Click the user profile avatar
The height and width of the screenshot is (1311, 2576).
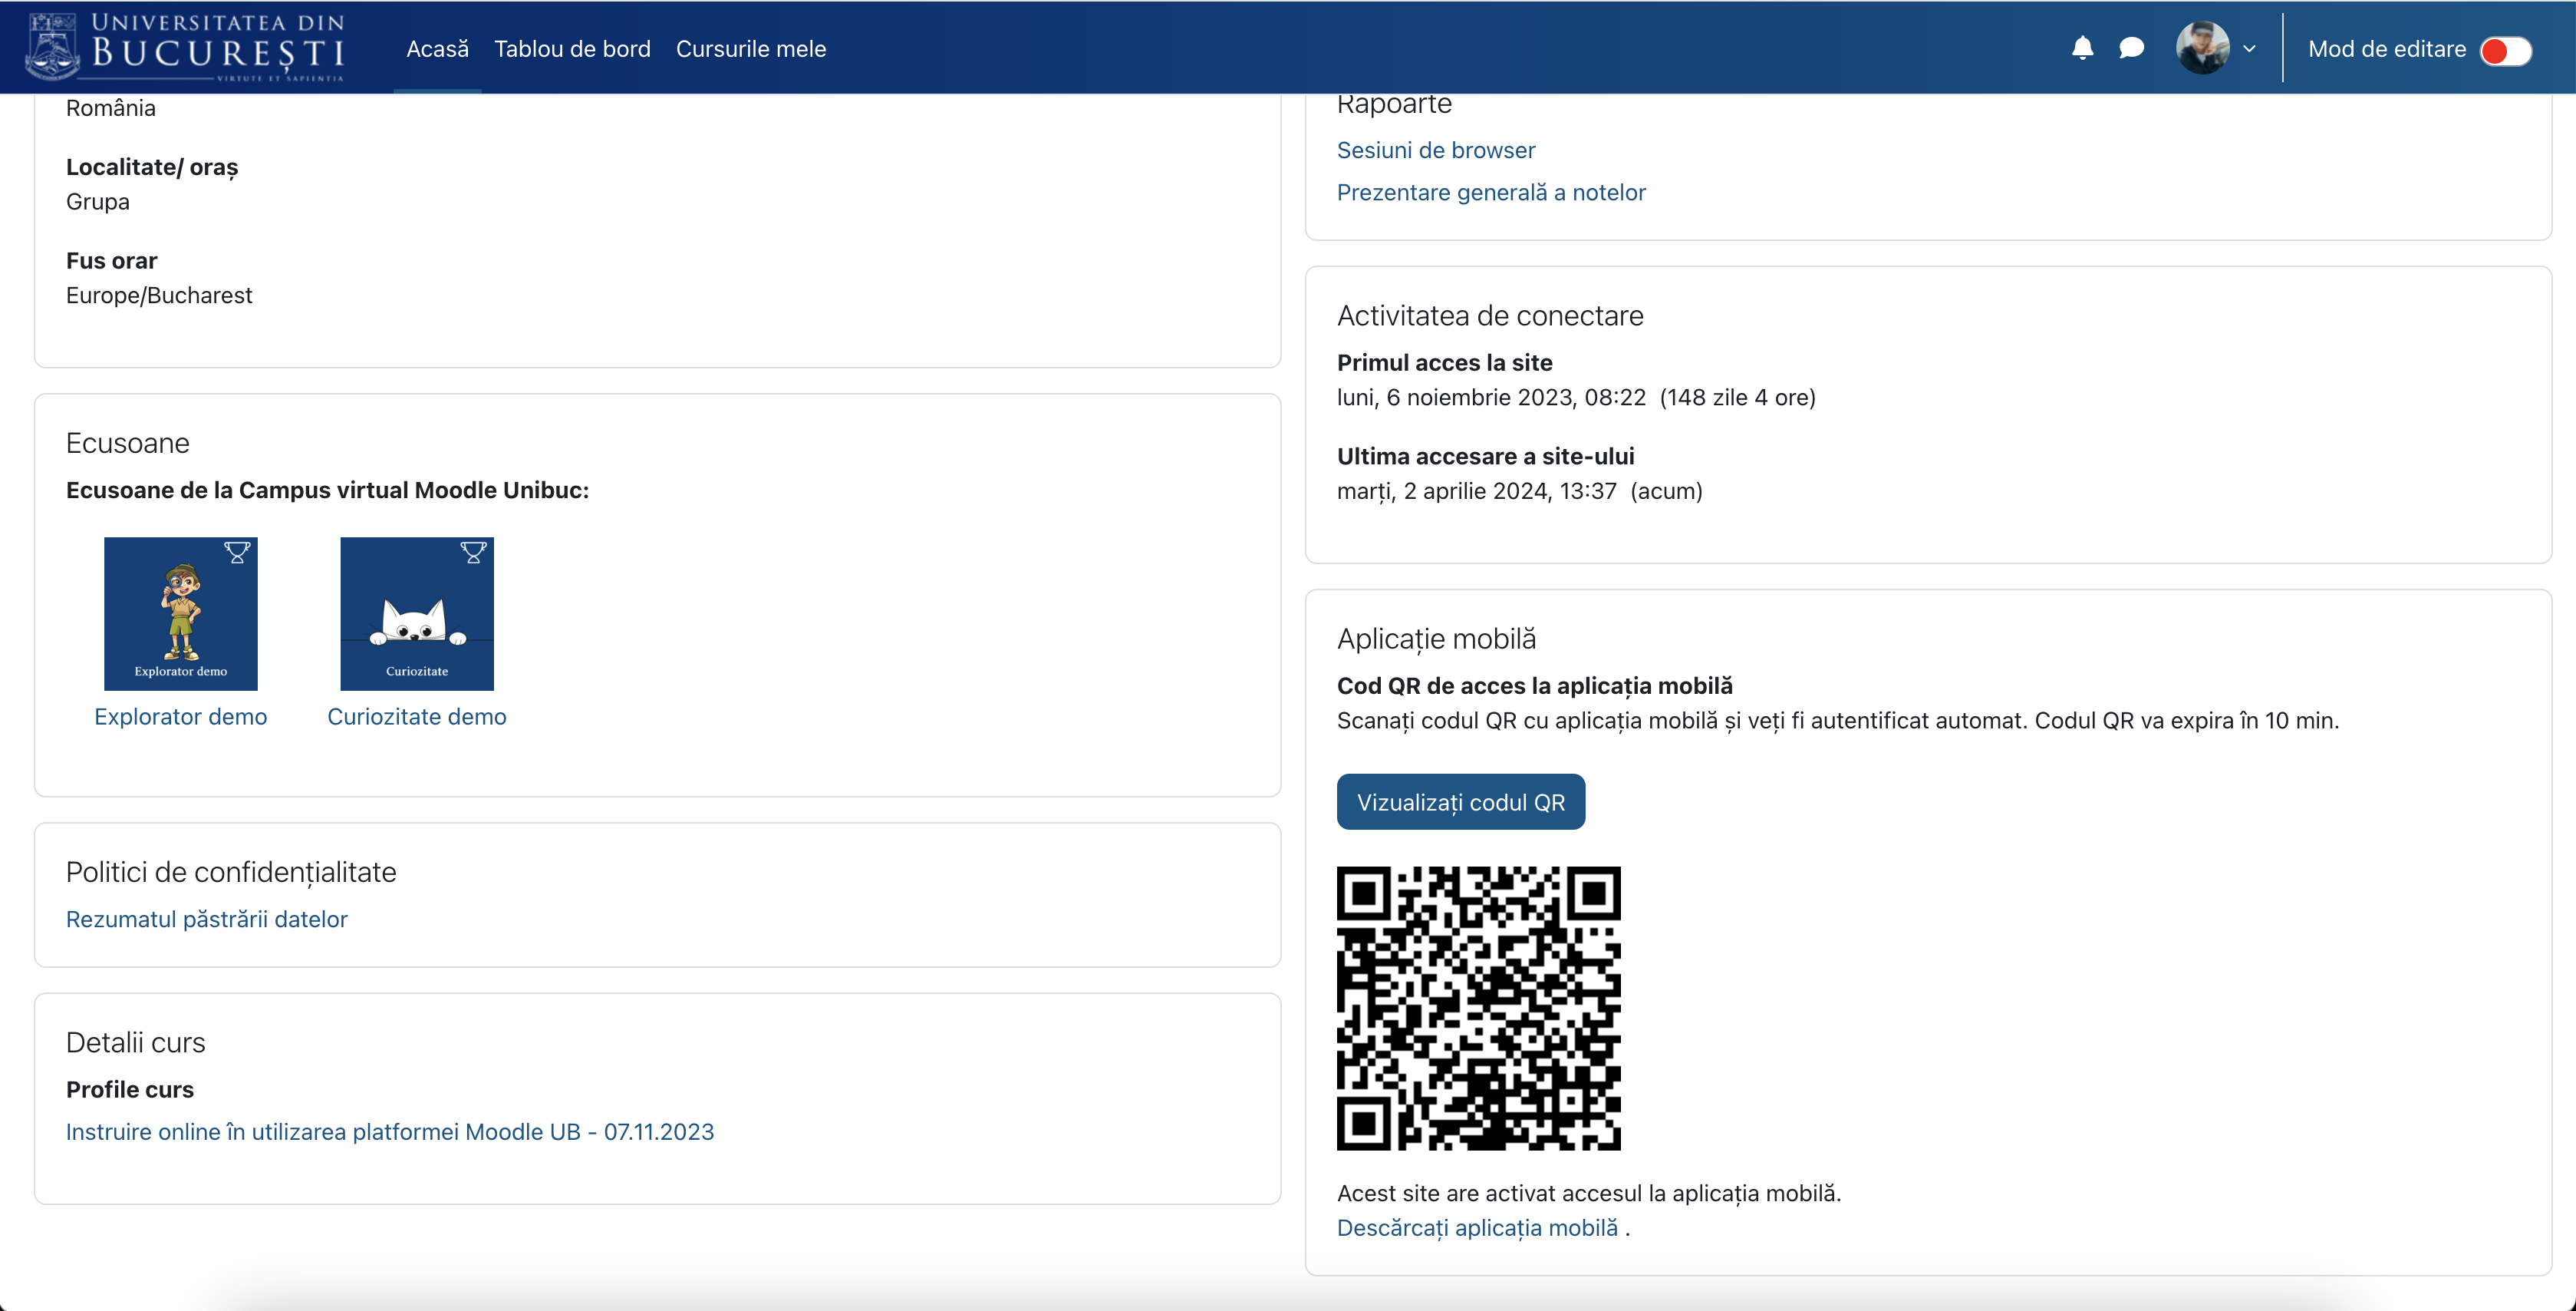click(2202, 48)
